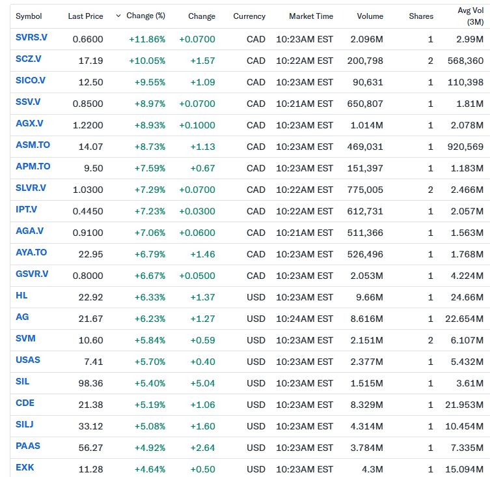Open the GSVR.V ticker link

click(32, 274)
